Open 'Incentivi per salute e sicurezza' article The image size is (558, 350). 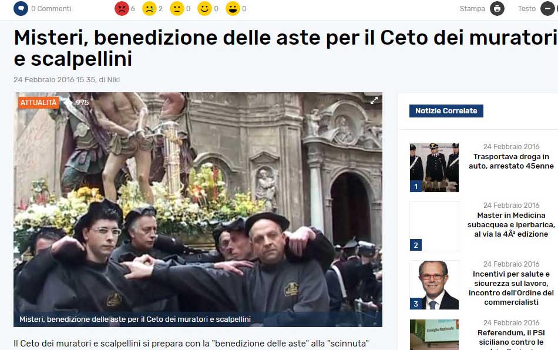click(x=511, y=288)
